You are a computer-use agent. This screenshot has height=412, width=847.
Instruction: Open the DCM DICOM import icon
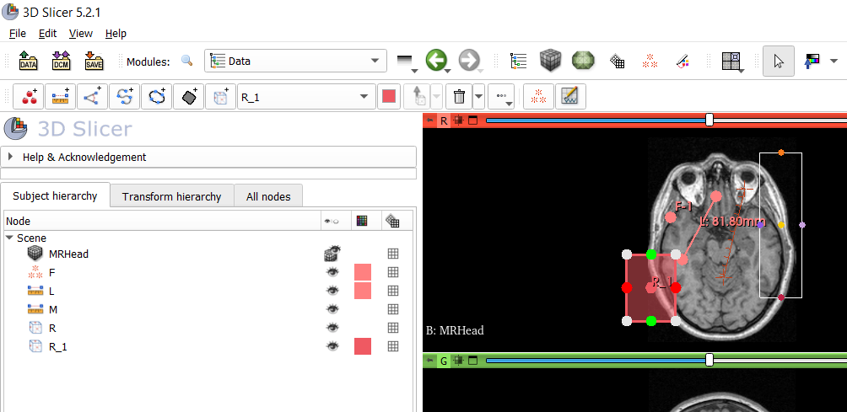[61, 61]
